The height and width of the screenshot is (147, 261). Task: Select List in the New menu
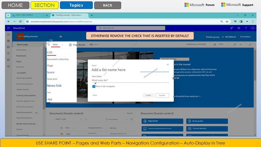click(x=49, y=52)
